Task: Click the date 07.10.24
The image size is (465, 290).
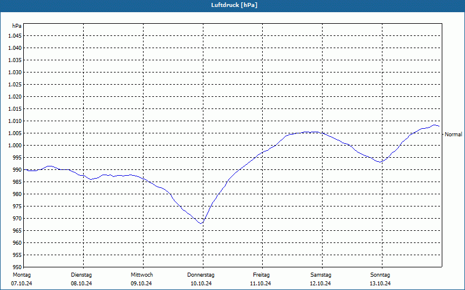Action: pos(22,284)
